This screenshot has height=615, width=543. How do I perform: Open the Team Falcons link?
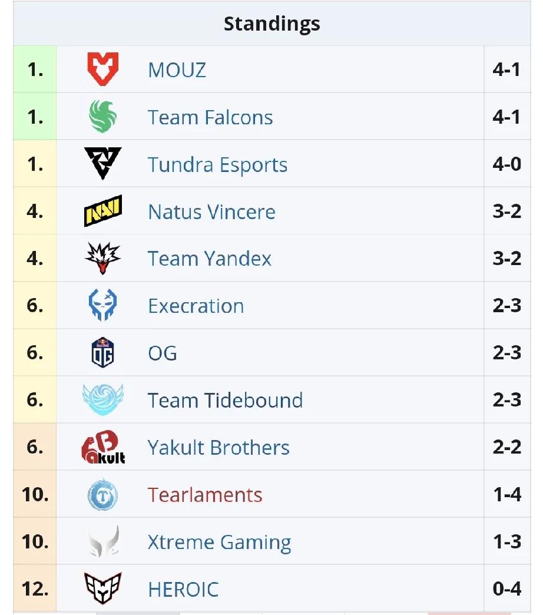210,117
